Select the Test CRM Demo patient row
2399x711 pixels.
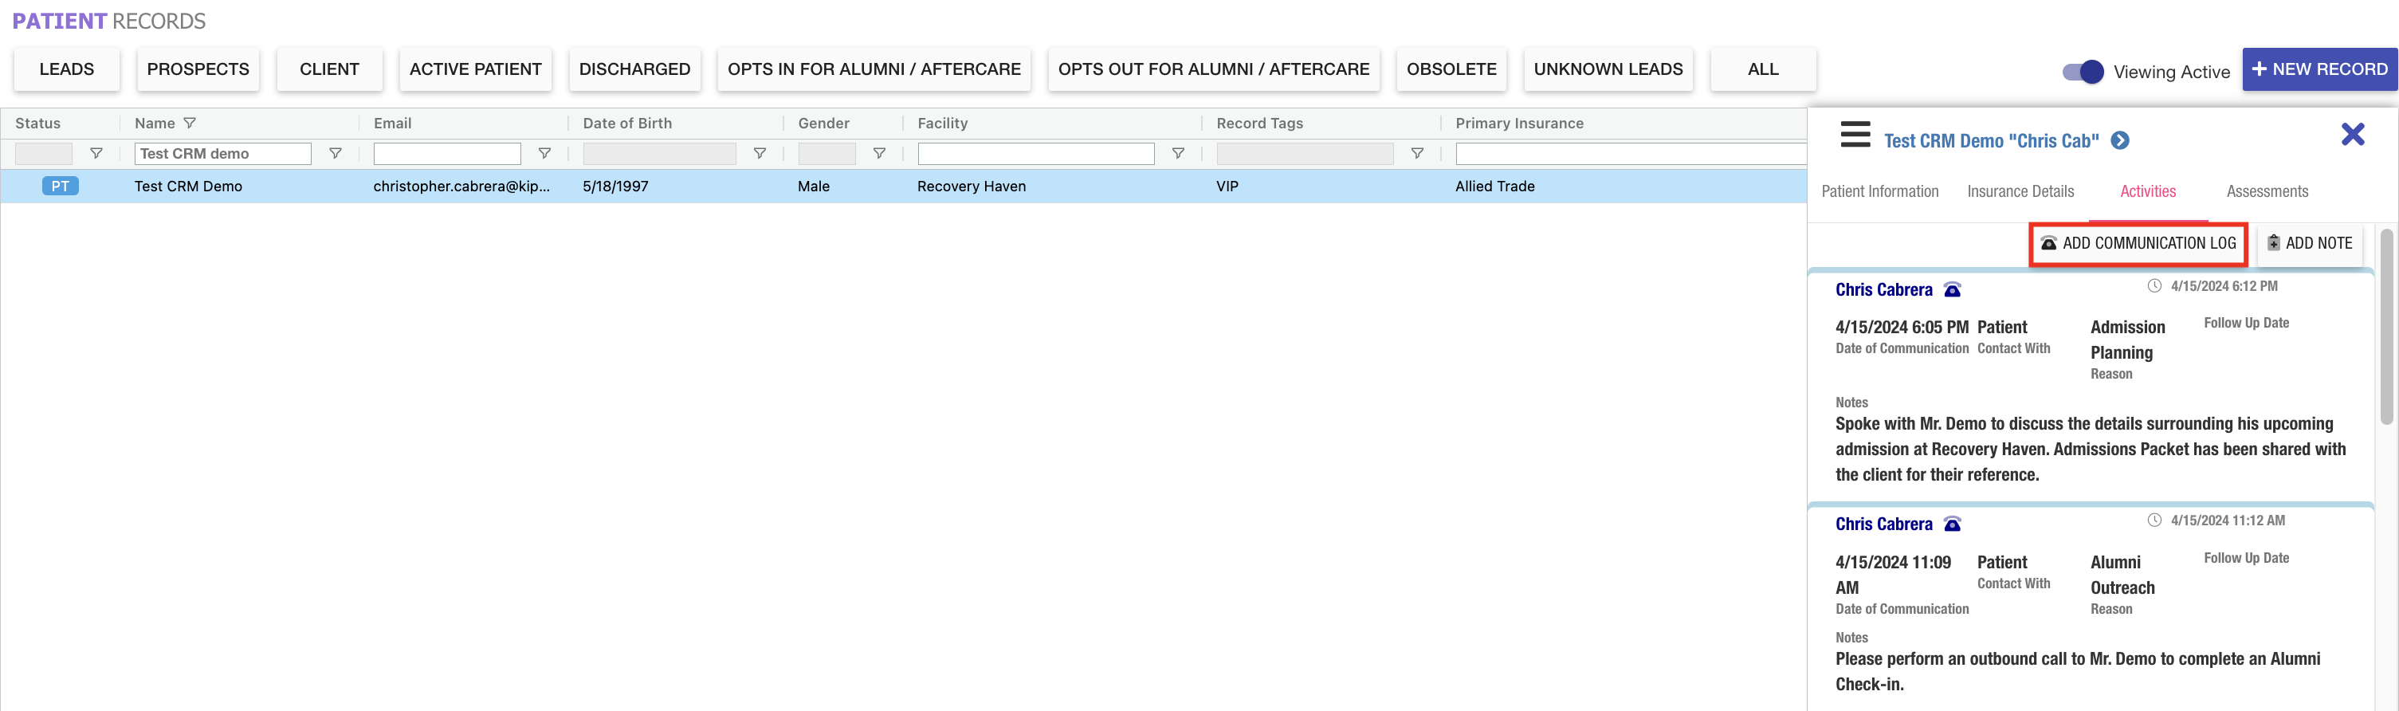(x=188, y=187)
